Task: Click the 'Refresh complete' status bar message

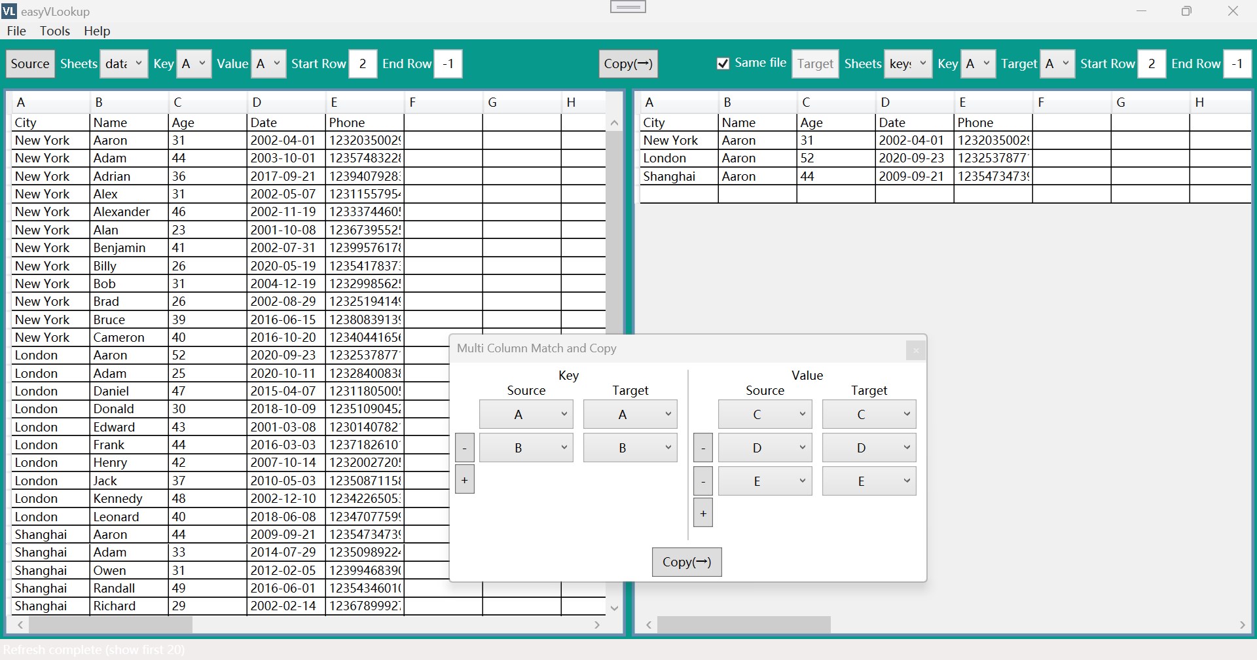Action: tap(94, 650)
